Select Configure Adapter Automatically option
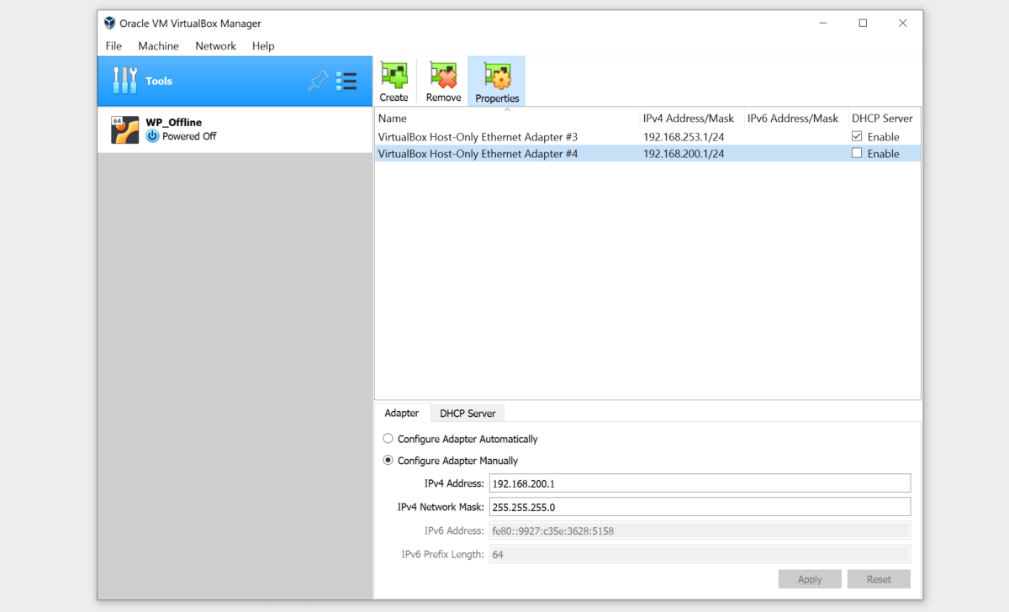1009x612 pixels. (x=388, y=439)
